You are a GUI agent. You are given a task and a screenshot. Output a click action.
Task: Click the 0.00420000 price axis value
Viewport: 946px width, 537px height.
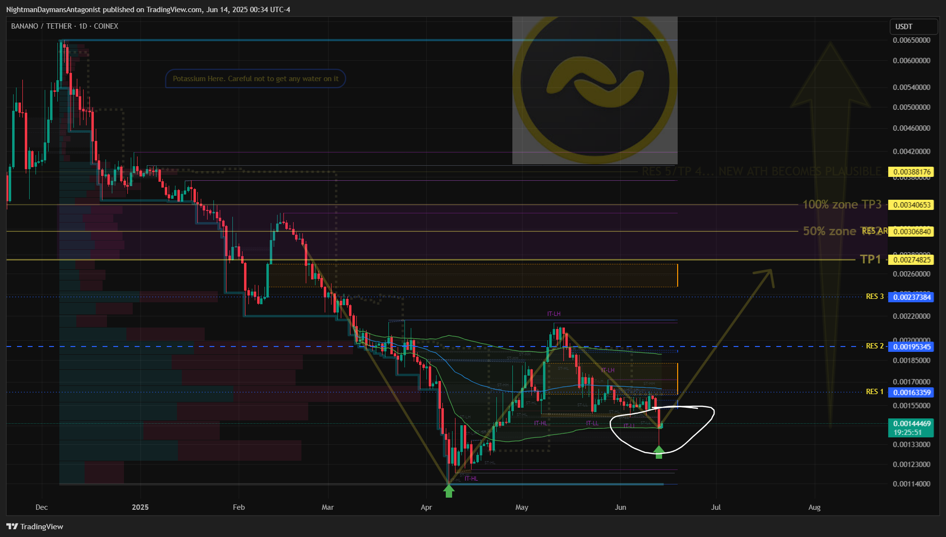911,152
